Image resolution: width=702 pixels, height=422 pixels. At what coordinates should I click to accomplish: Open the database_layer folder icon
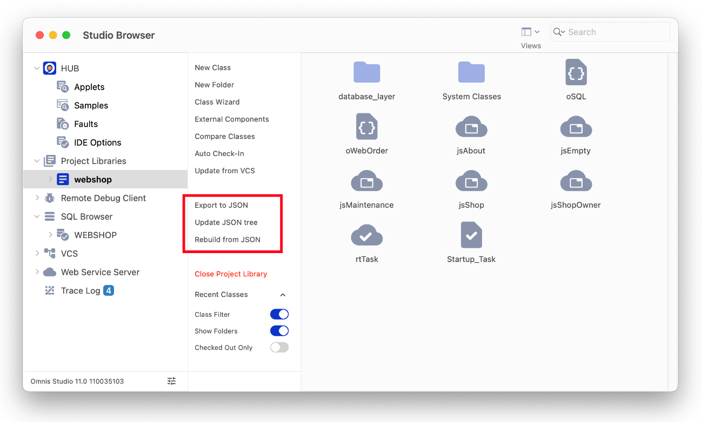pos(367,72)
